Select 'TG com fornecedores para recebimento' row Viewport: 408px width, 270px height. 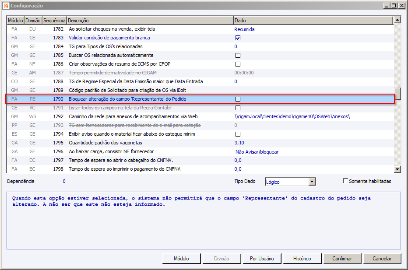coord(200,126)
